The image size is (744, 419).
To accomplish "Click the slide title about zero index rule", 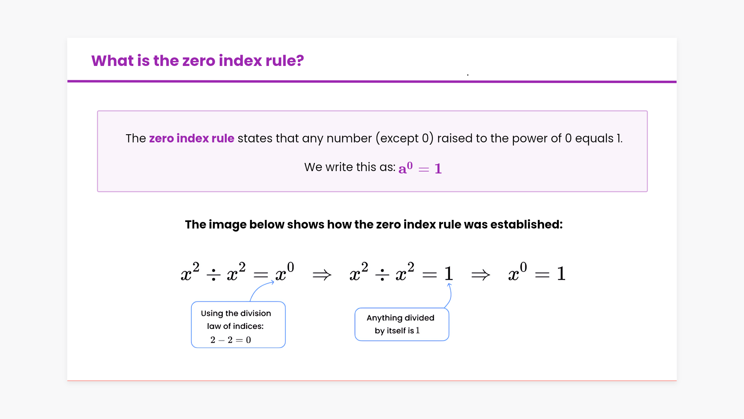I will coord(197,61).
